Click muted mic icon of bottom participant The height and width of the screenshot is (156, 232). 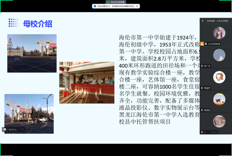pyautogui.click(x=202, y=132)
